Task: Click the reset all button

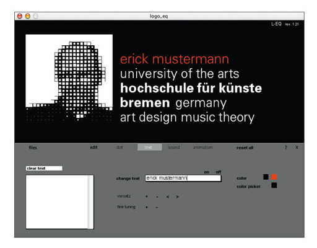Action: 245,148
